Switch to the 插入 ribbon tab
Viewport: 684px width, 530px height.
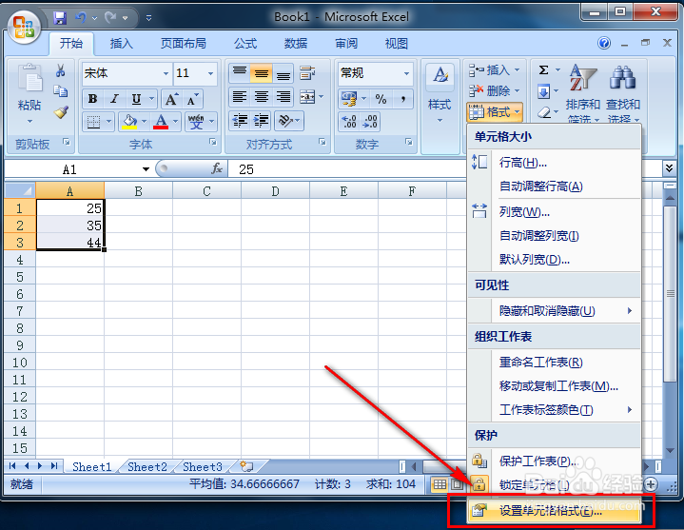click(121, 43)
